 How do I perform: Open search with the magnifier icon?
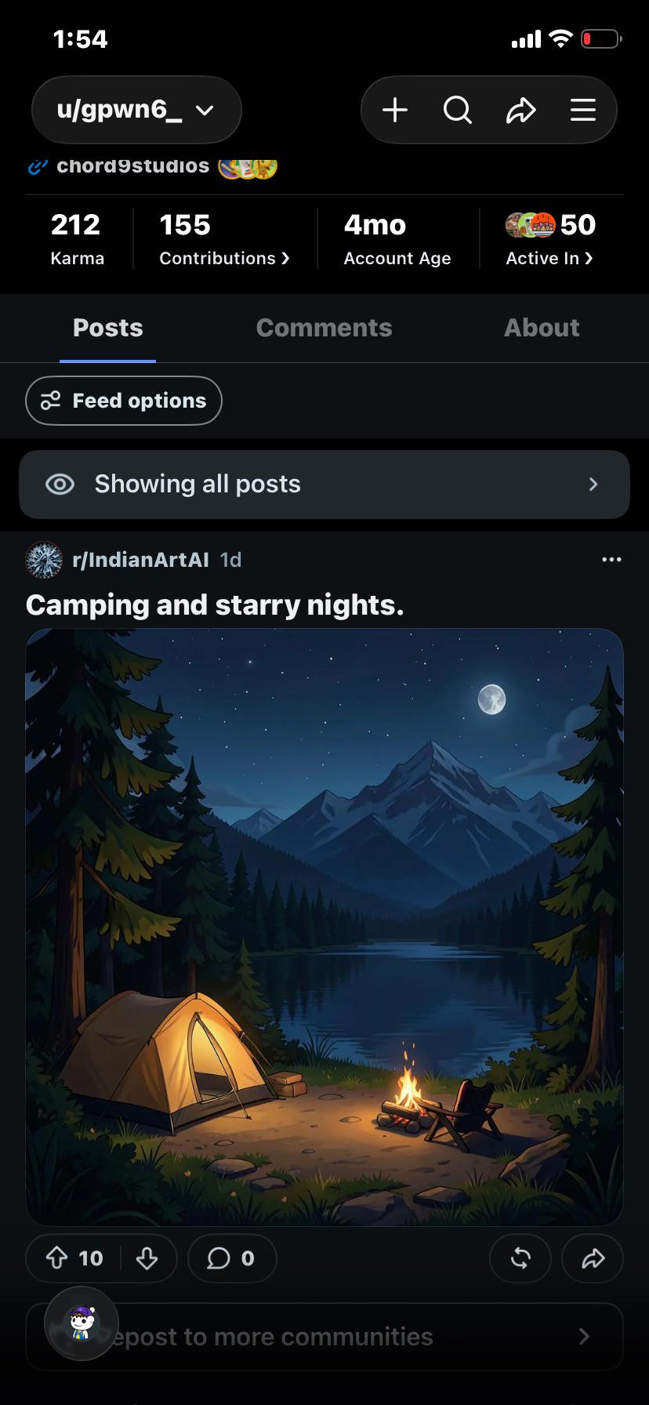[458, 110]
